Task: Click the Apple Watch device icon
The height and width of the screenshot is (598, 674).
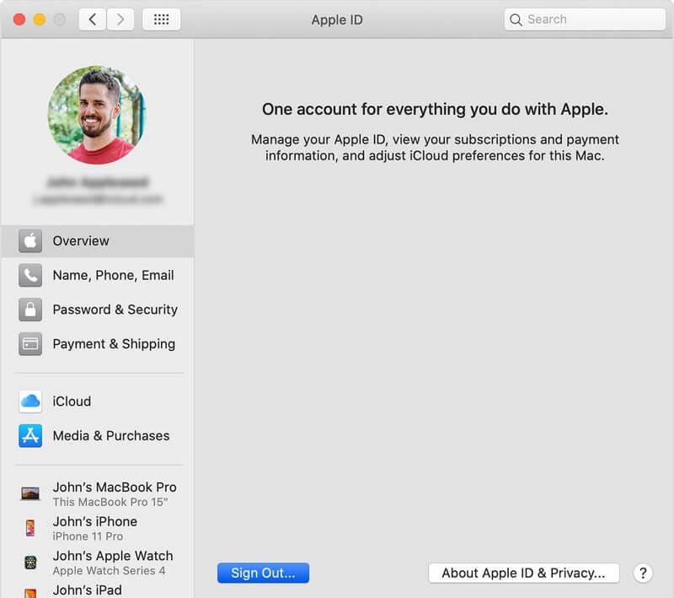Action: tap(30, 563)
